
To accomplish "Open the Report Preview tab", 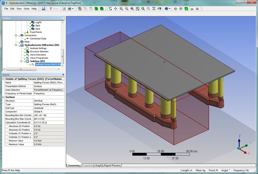I will tap(112, 166).
